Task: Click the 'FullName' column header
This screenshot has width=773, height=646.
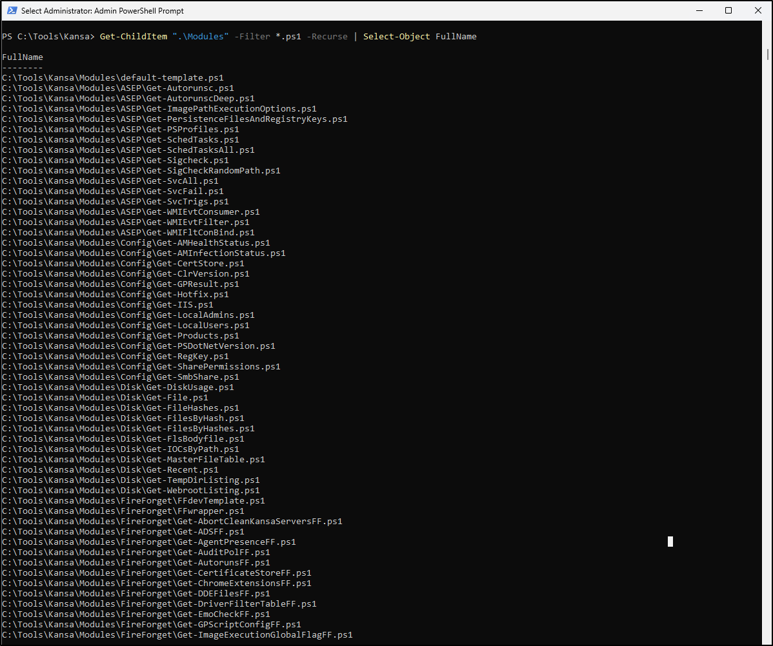Action: (23, 57)
